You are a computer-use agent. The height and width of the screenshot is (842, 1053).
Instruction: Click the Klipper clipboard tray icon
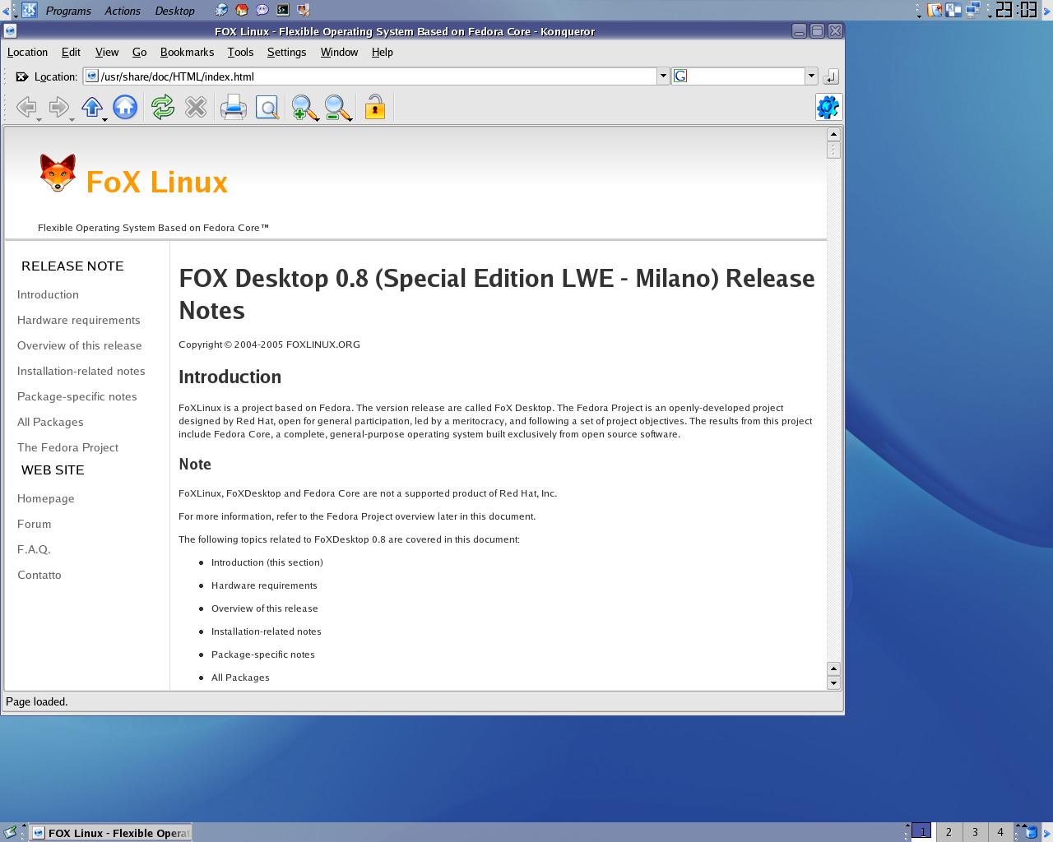click(x=935, y=10)
